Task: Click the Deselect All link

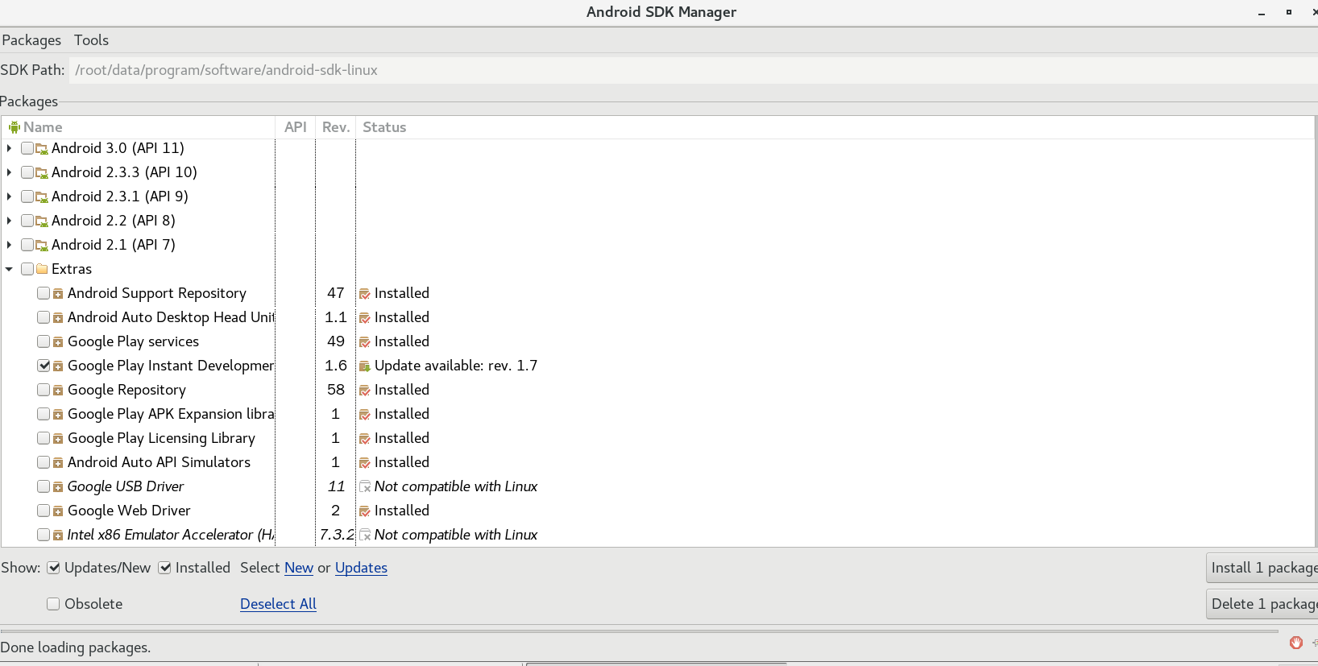Action: 278,604
